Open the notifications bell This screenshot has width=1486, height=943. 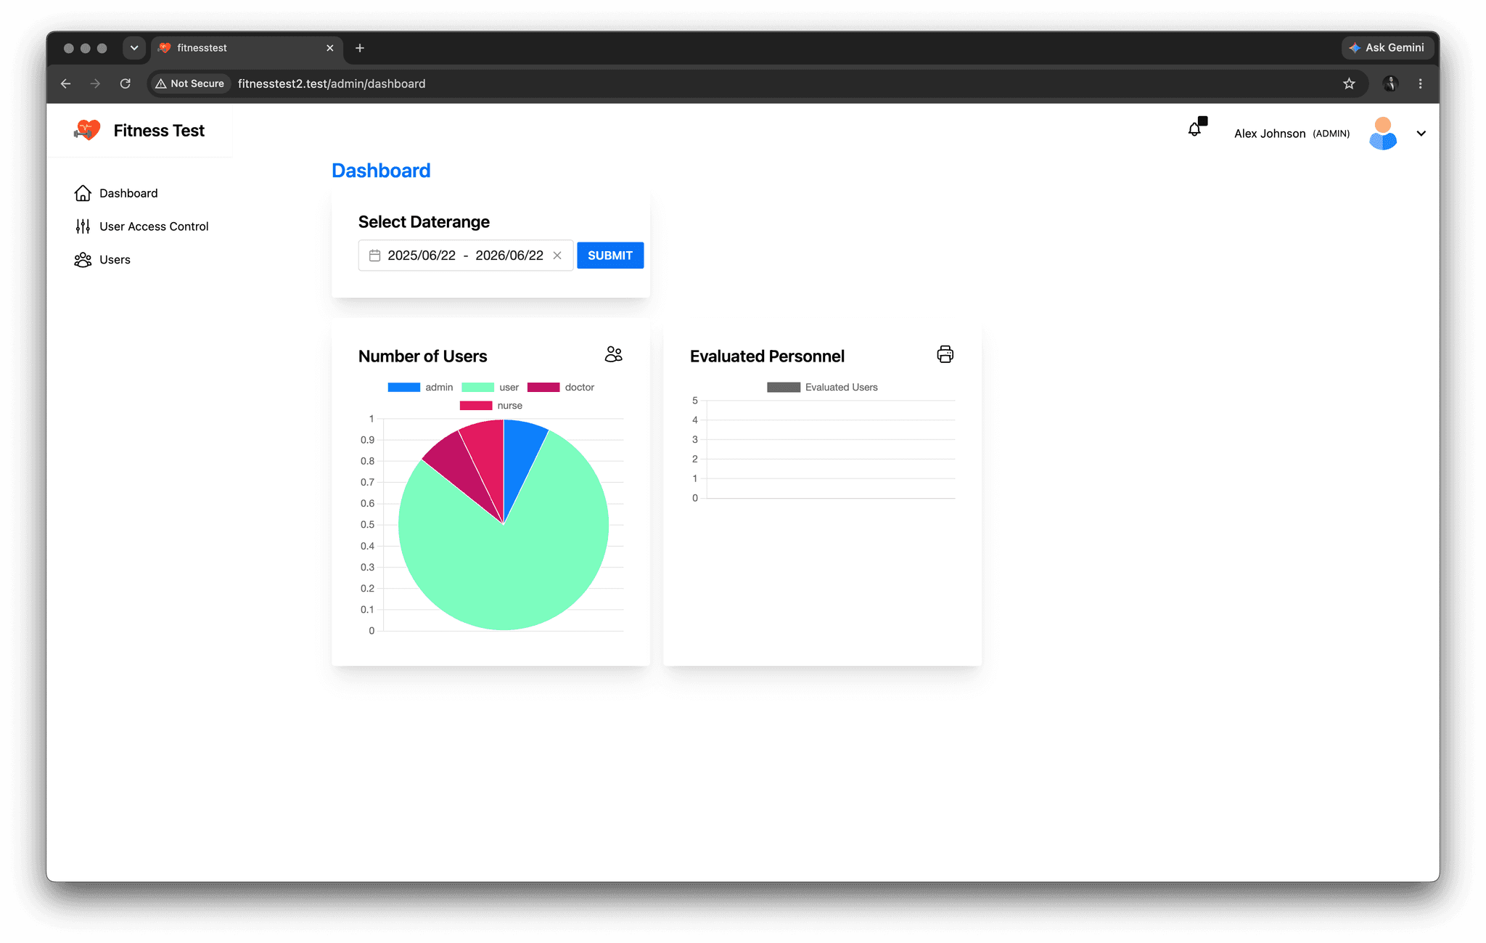pyautogui.click(x=1195, y=129)
